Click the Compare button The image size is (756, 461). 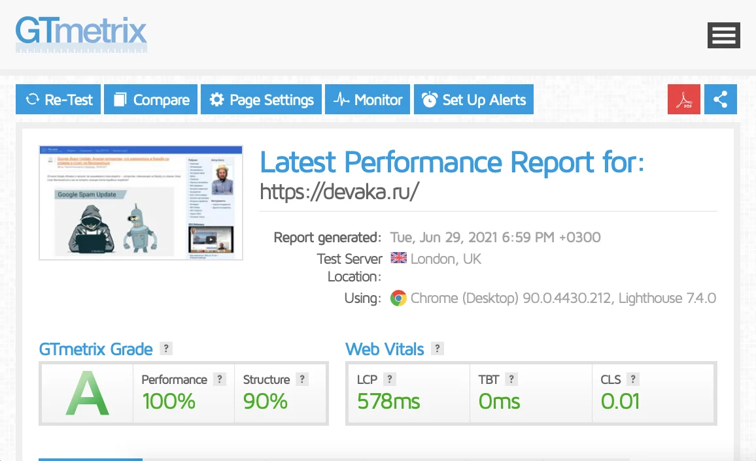pyautogui.click(x=151, y=99)
